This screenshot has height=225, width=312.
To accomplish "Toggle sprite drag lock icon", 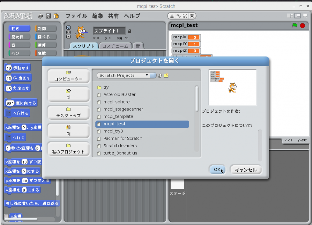I will [x=129, y=31].
